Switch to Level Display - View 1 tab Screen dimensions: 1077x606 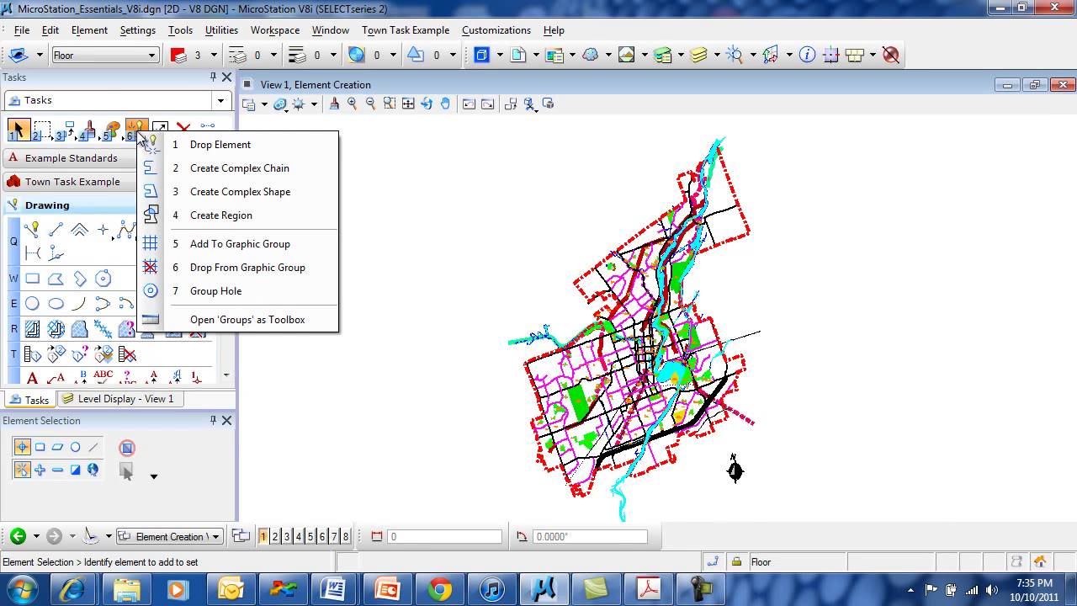coord(117,399)
